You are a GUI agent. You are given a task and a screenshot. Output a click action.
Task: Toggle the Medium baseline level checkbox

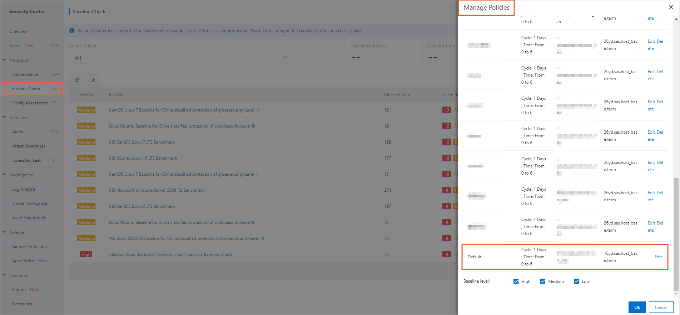(543, 282)
